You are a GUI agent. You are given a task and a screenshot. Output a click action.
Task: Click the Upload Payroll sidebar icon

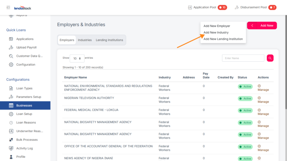coord(11,48)
